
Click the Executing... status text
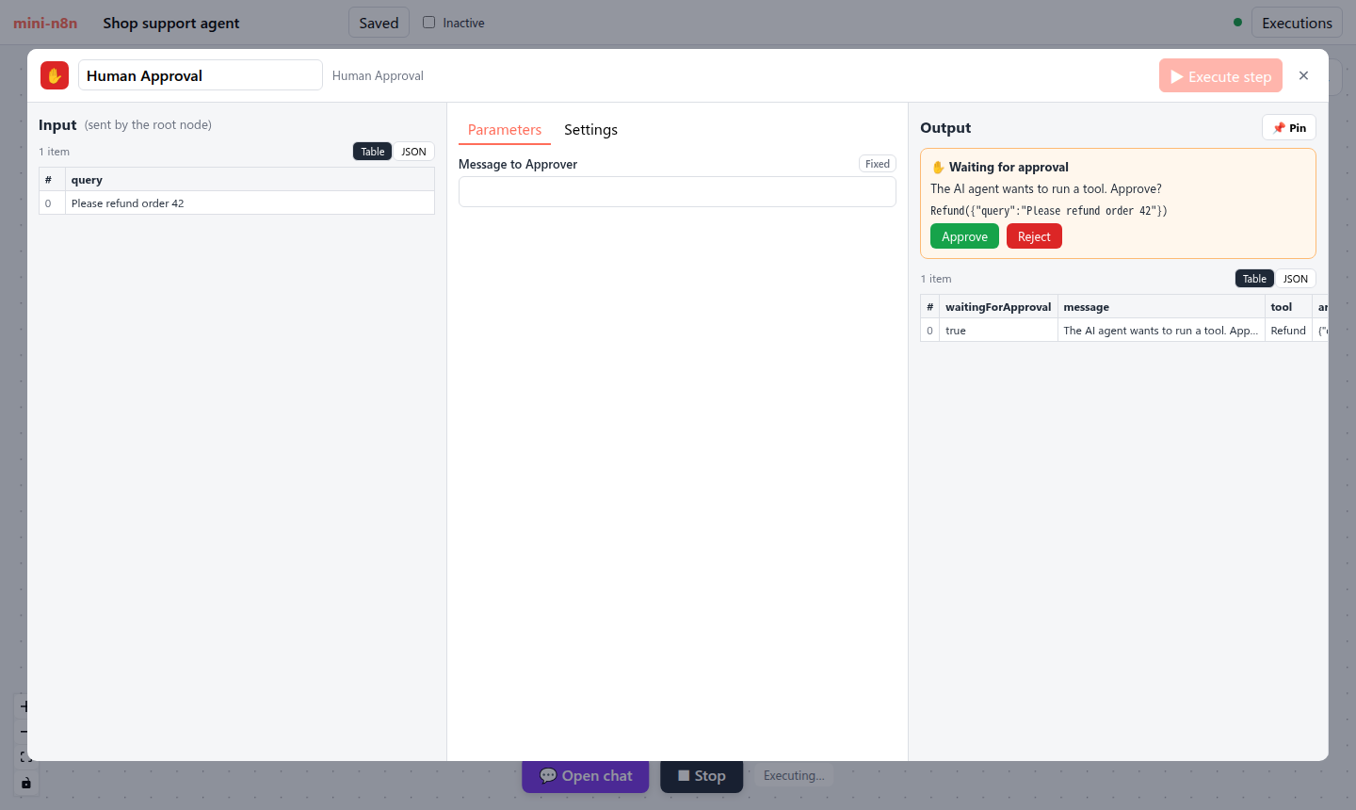pos(794,776)
